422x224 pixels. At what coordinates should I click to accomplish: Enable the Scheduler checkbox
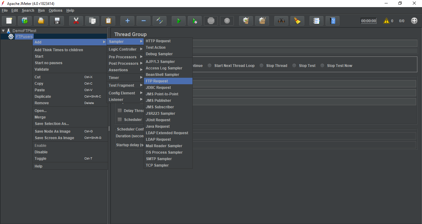(120, 120)
